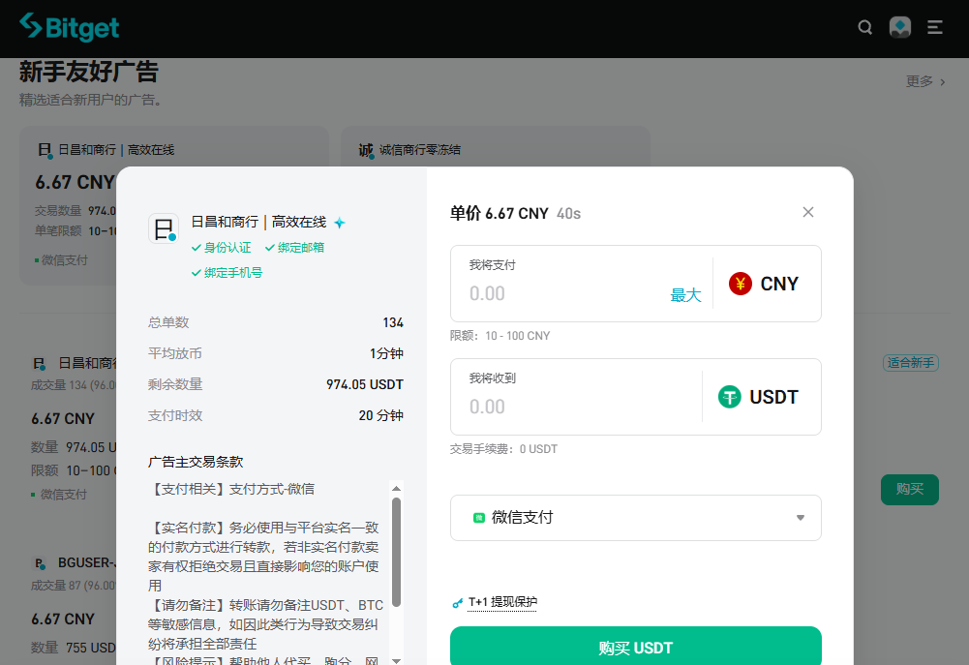Screen dimensions: 969x665
Task: Click the scroll-down arrow in the terms panel
Action: coord(397,660)
